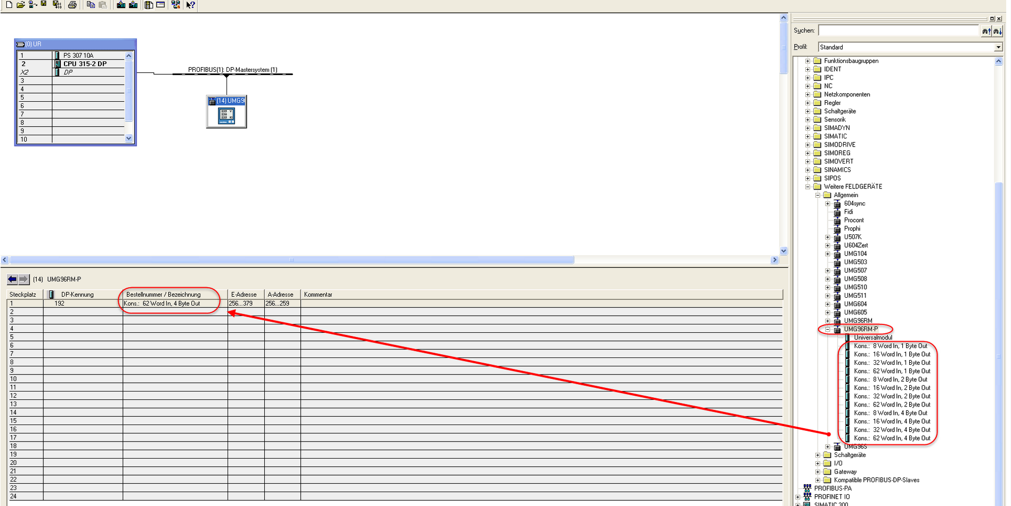Click the search upward binoculars button

coord(986,31)
